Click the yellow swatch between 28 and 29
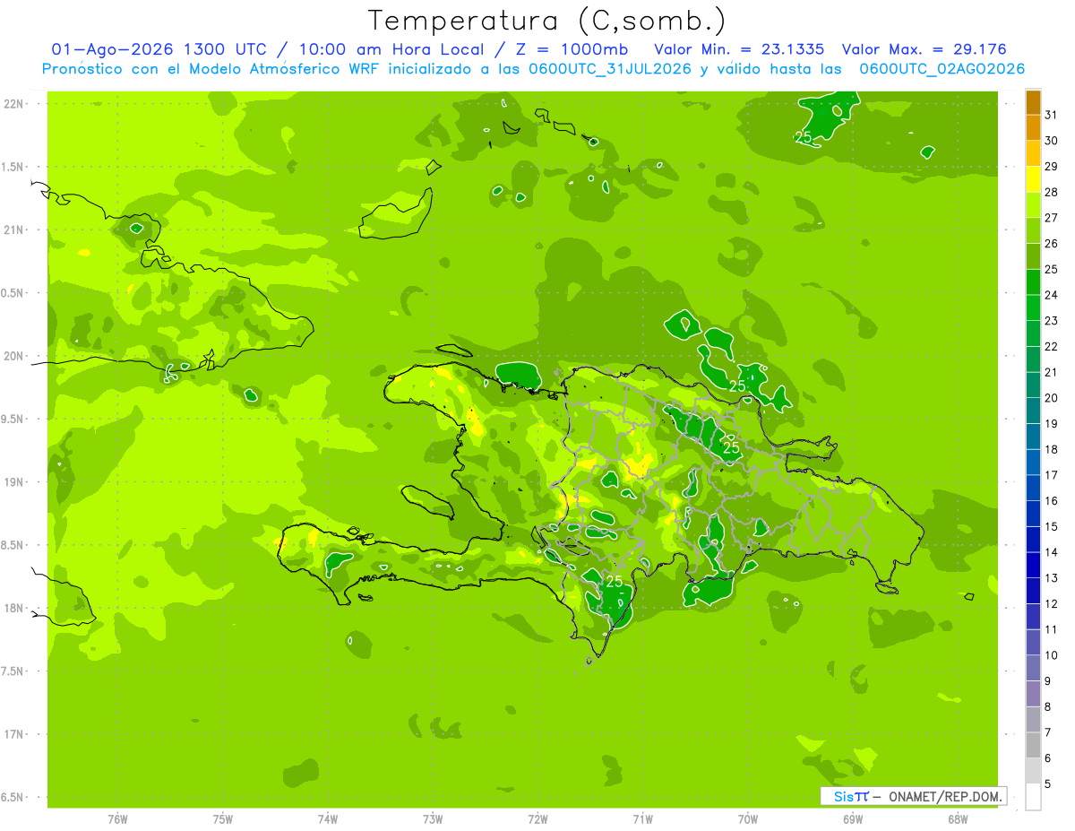1075x831 pixels. click(x=1033, y=179)
